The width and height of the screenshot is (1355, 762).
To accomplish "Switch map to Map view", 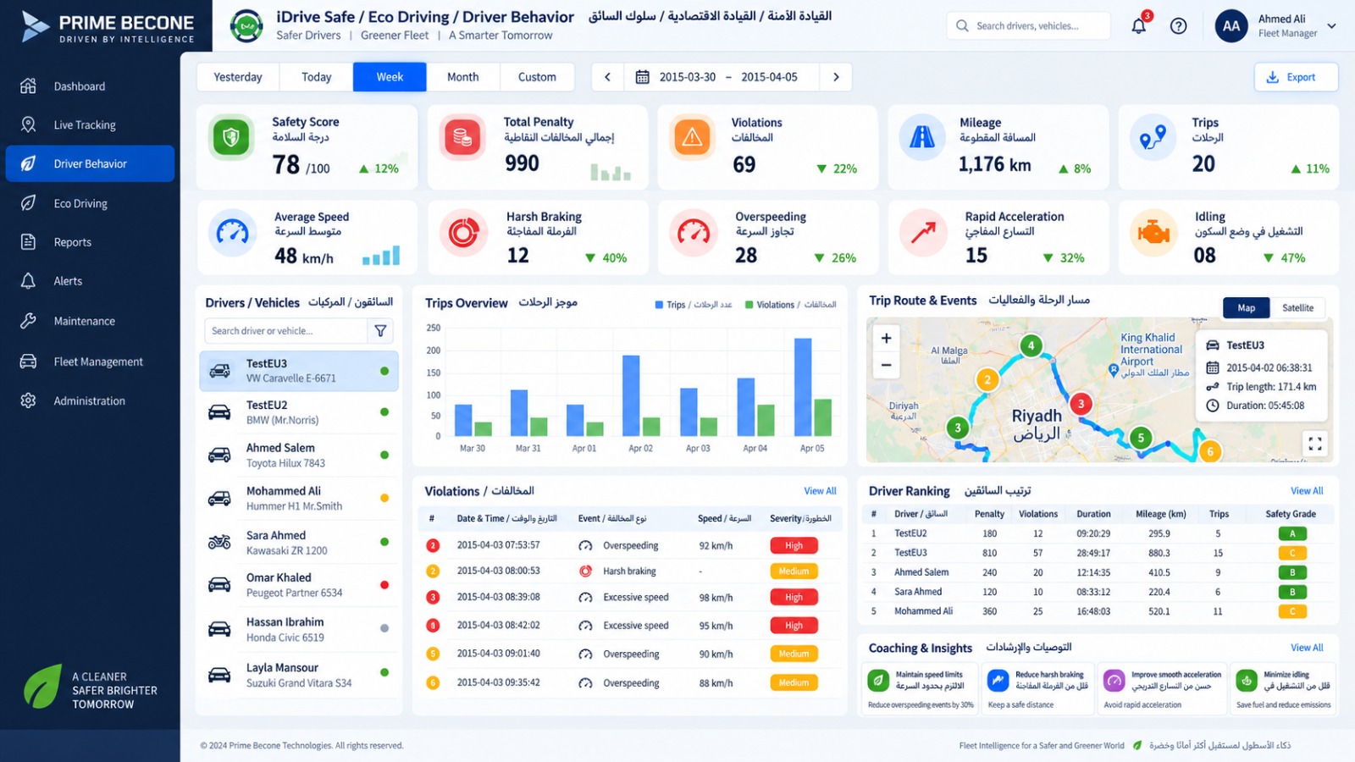I will click(1247, 308).
